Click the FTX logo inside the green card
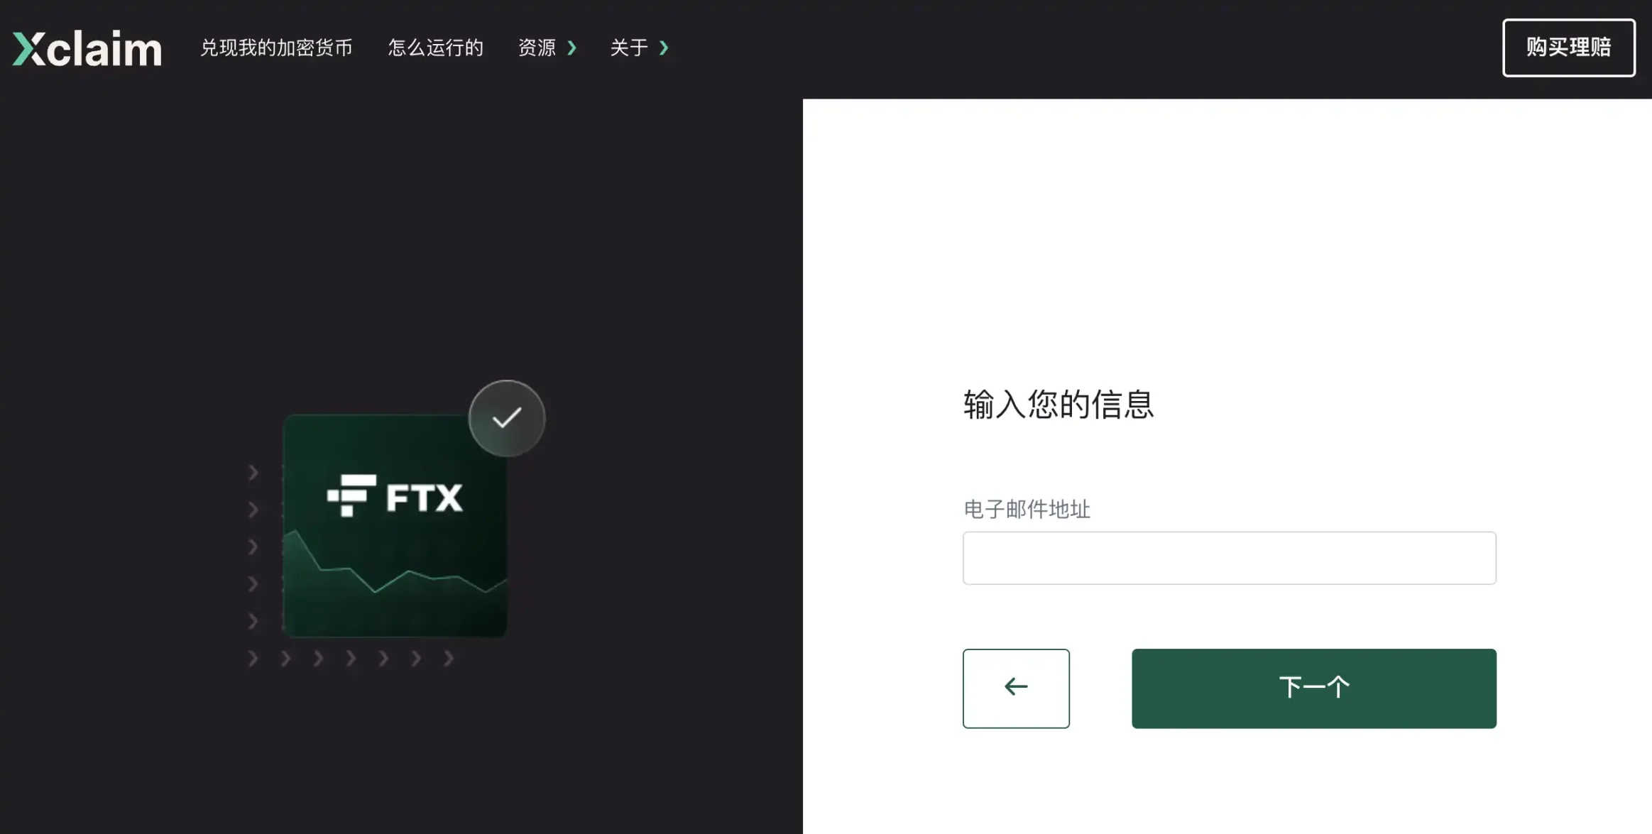 click(x=395, y=497)
